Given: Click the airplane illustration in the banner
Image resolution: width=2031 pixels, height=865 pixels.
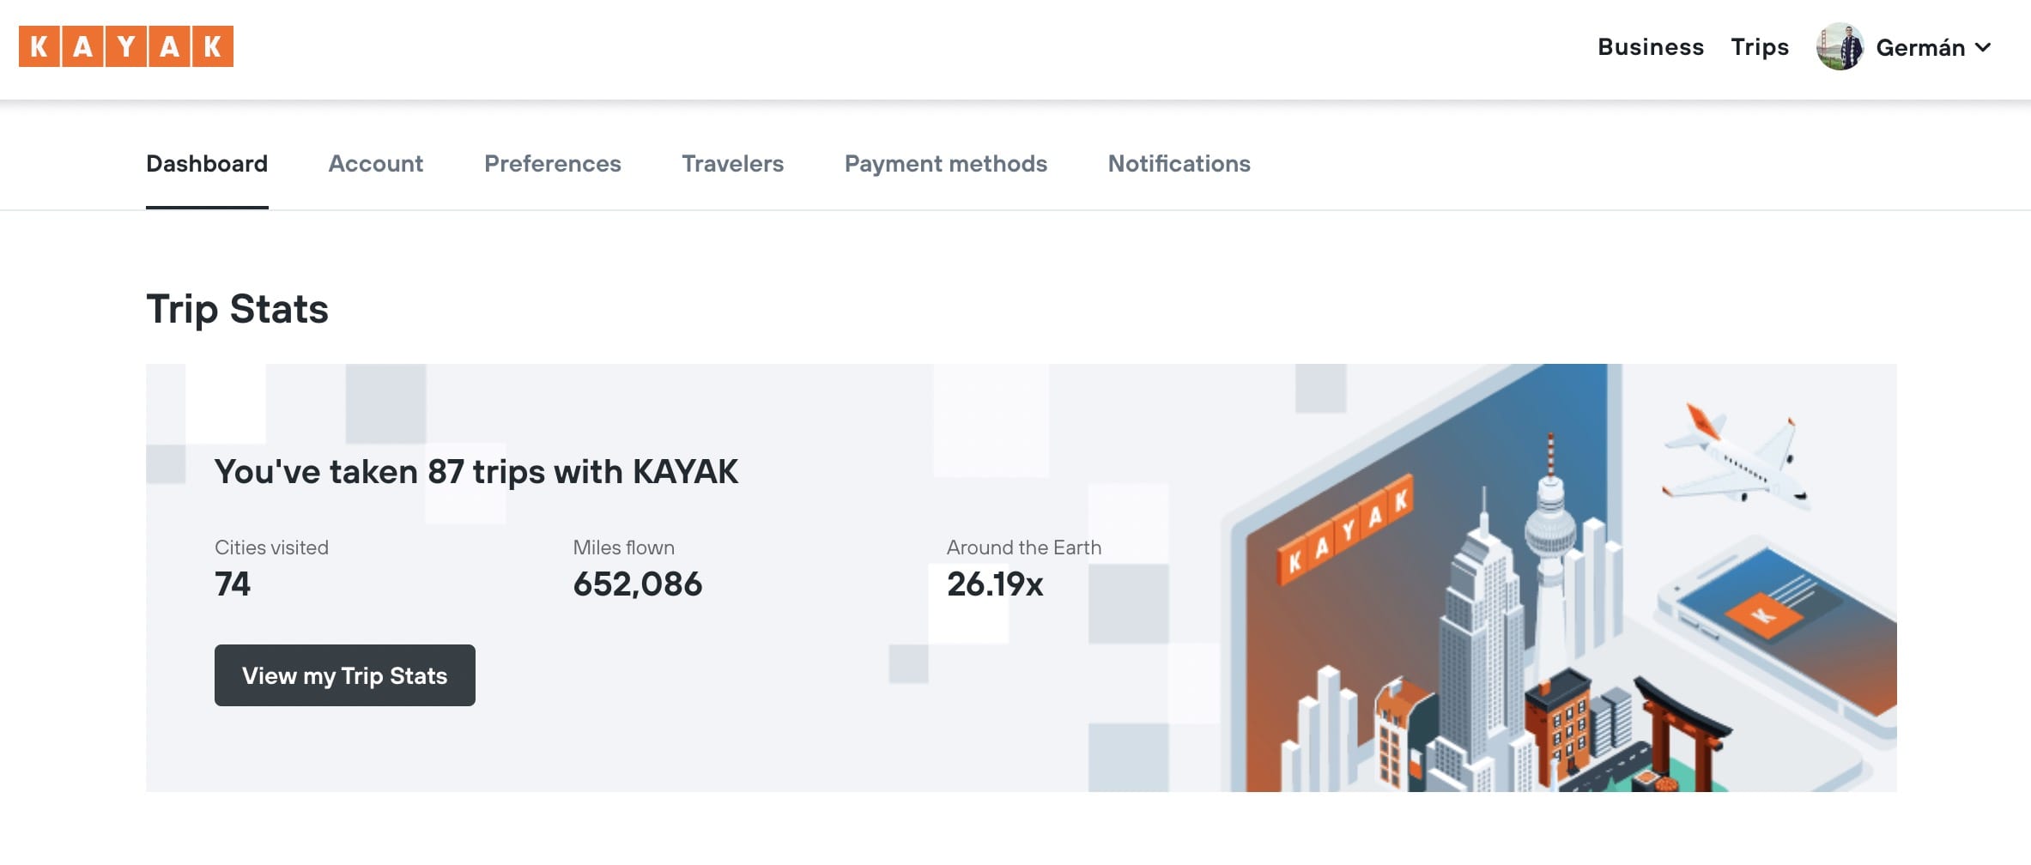Looking at the screenshot, I should coord(1736,459).
